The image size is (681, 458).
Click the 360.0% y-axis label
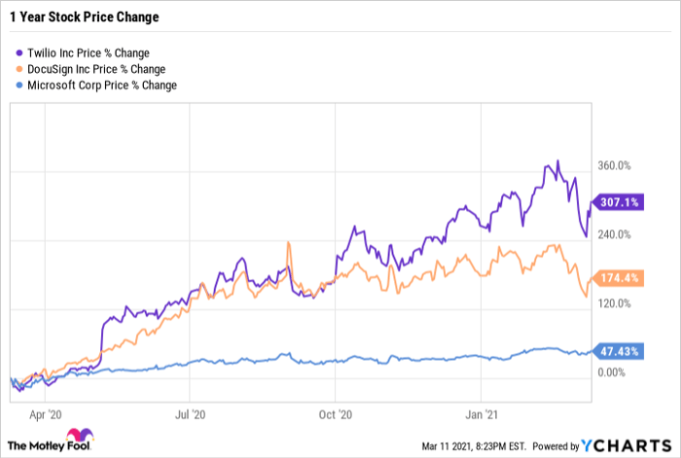pyautogui.click(x=614, y=165)
